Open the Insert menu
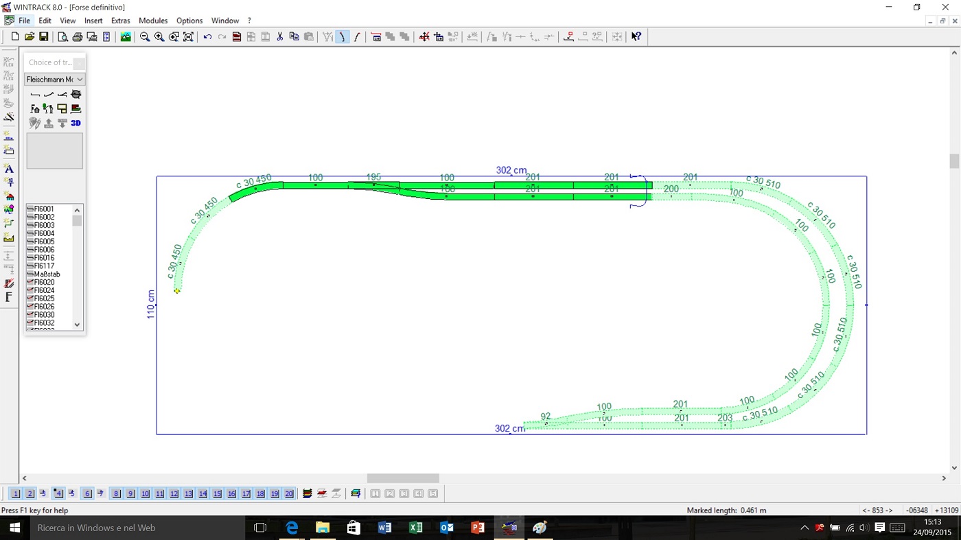The image size is (961, 540). coord(93,21)
